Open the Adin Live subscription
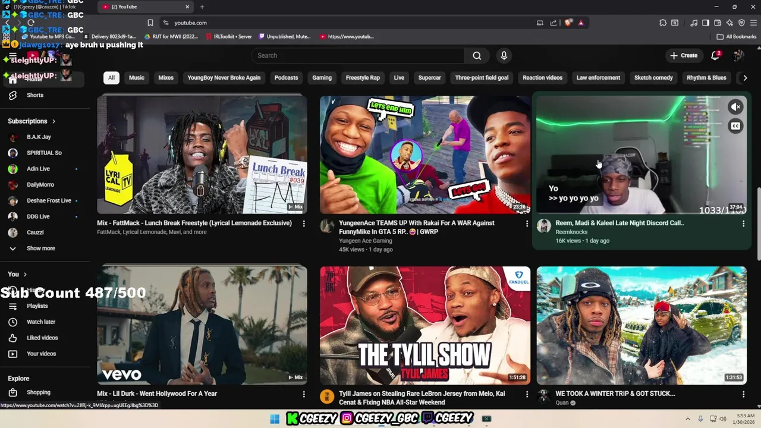 38,169
